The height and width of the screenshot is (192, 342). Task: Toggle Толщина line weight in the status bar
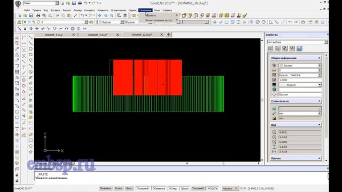point(198,188)
